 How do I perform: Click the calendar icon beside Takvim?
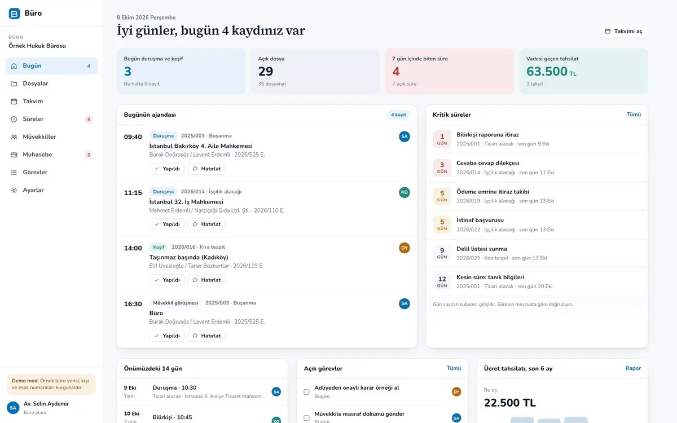point(14,102)
